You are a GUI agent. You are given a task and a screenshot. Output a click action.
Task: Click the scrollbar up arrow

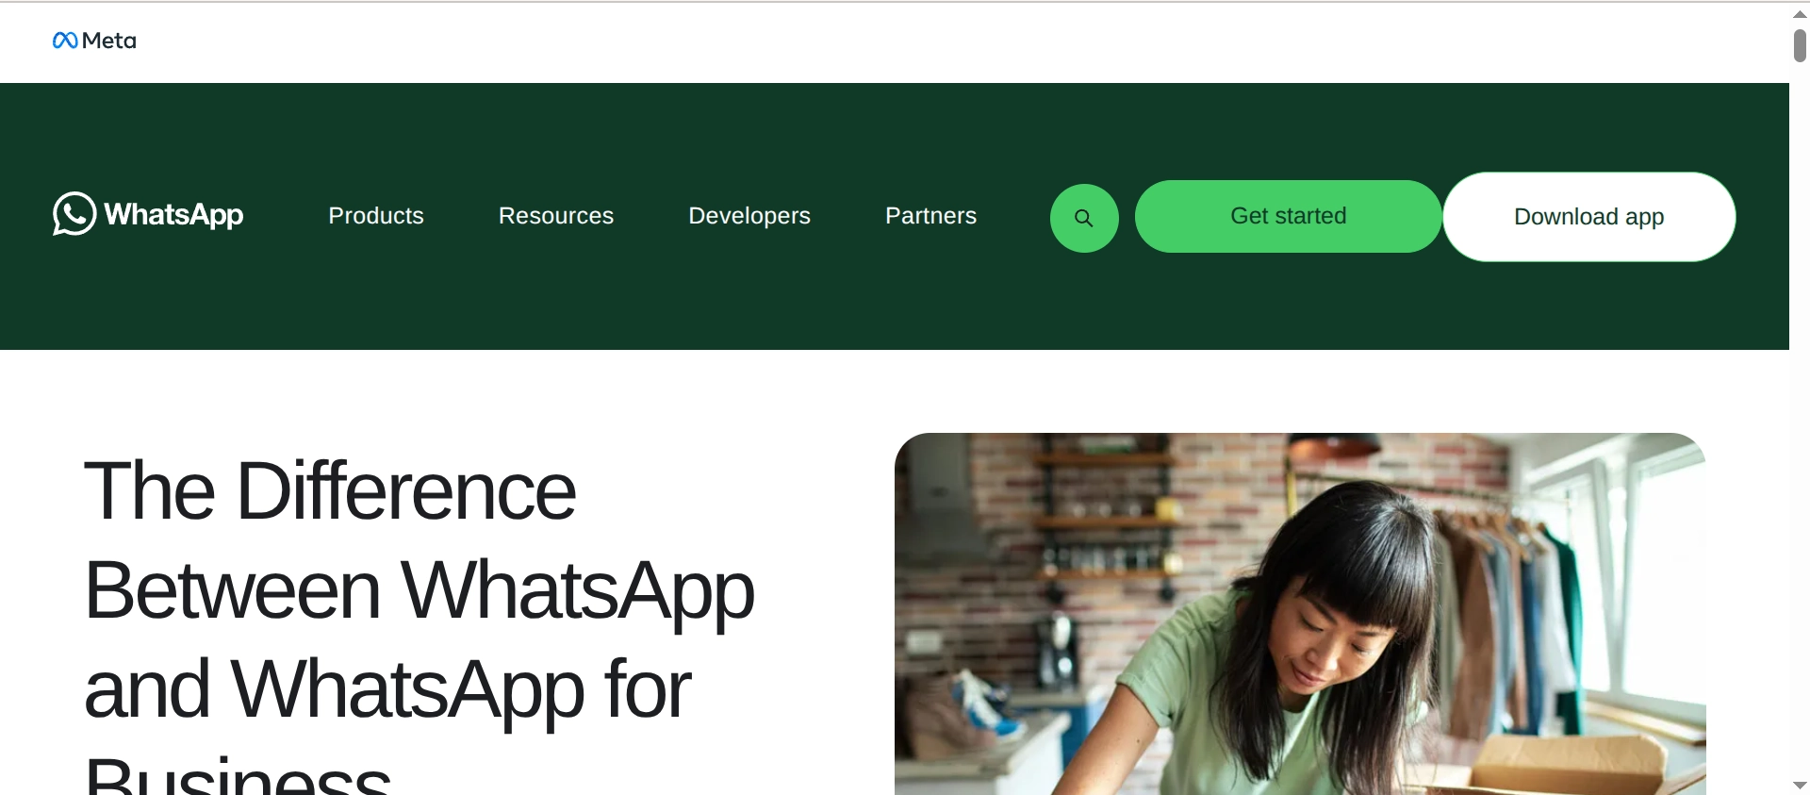pyautogui.click(x=1800, y=13)
